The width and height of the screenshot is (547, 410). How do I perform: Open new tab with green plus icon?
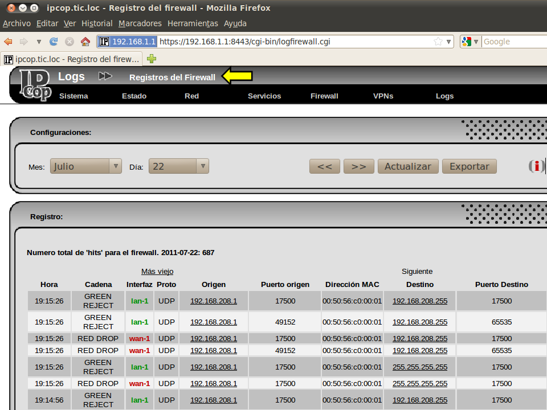pyautogui.click(x=152, y=59)
